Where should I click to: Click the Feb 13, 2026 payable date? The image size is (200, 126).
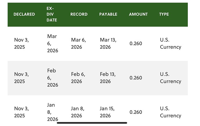tap(108, 78)
